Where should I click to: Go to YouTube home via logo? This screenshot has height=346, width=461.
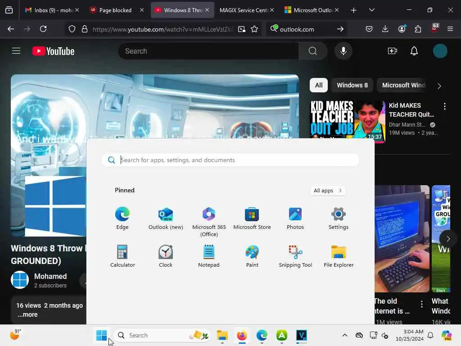[x=53, y=51]
